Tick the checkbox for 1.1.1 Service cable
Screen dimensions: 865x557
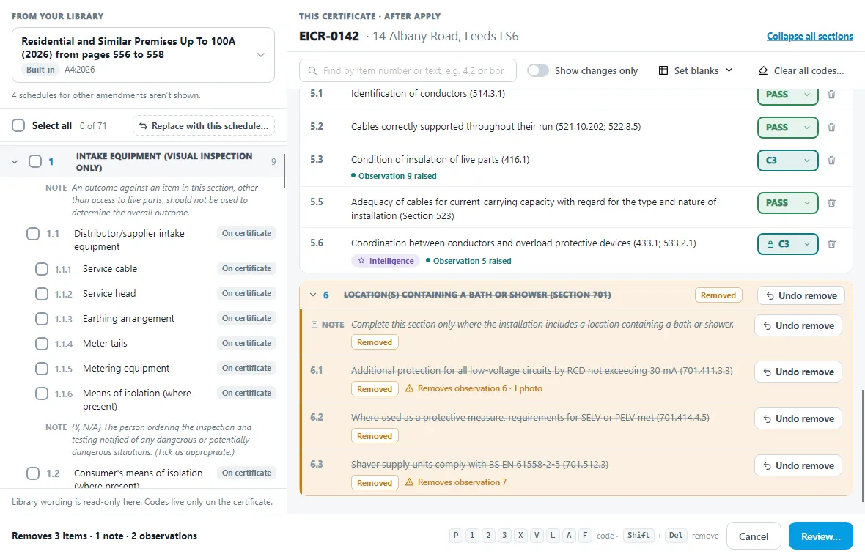click(x=41, y=269)
